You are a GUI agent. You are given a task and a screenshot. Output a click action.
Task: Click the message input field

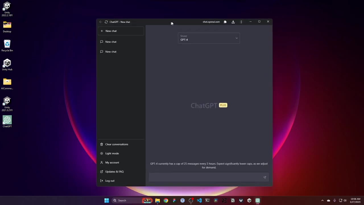(209, 177)
